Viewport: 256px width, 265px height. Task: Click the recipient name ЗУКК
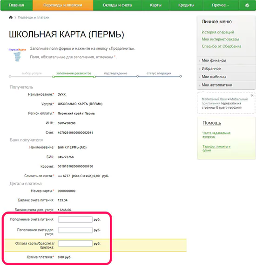pyautogui.click(x=61, y=95)
